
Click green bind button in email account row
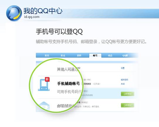(x=127, y=105)
